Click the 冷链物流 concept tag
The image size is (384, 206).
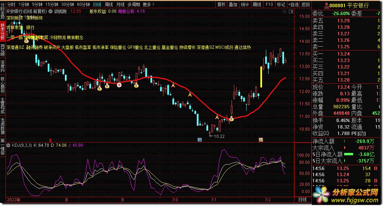[x=57, y=37]
